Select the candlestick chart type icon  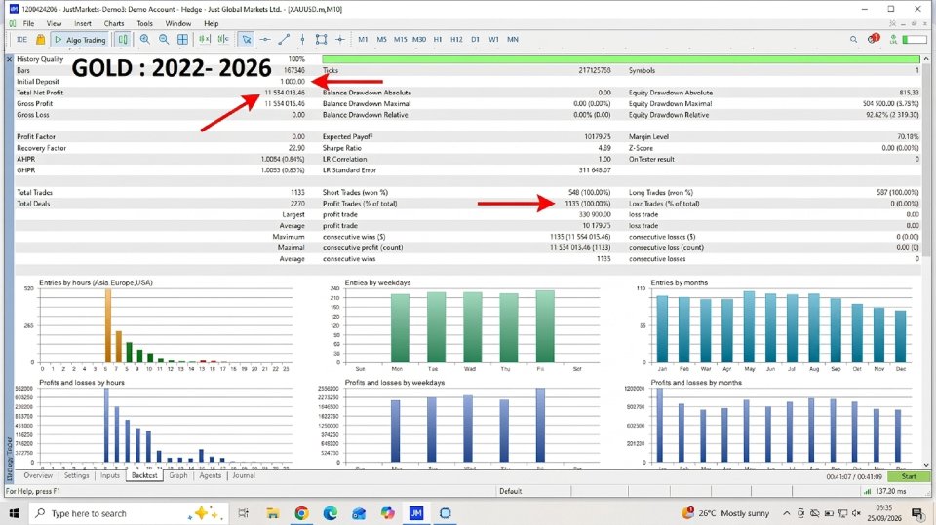click(x=123, y=39)
